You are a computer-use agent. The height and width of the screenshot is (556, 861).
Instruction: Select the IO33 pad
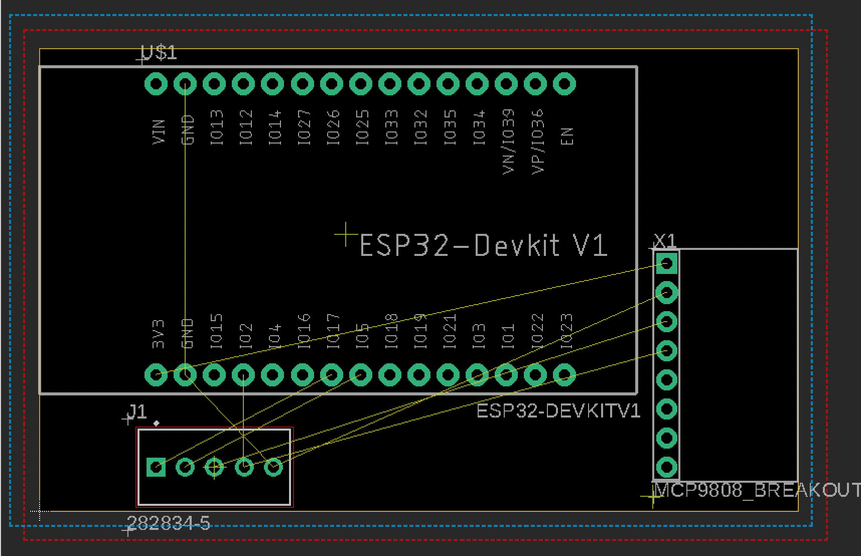(x=389, y=83)
